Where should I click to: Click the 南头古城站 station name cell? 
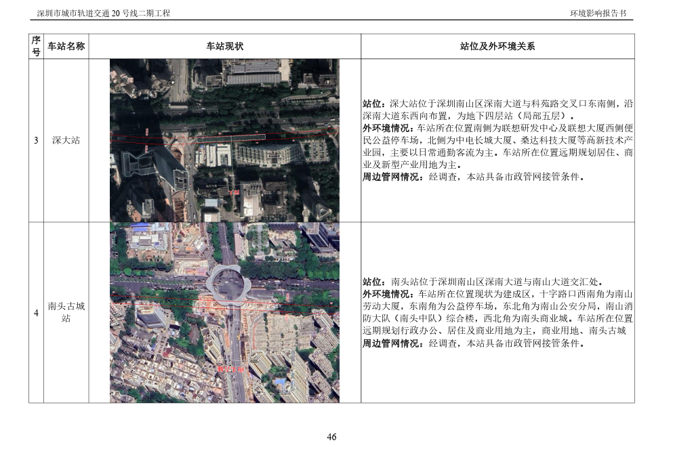[x=66, y=312]
